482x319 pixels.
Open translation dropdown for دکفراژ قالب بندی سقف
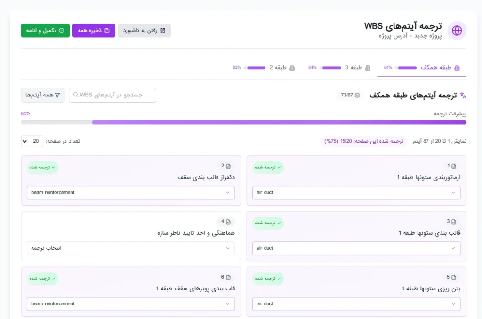pos(130,193)
